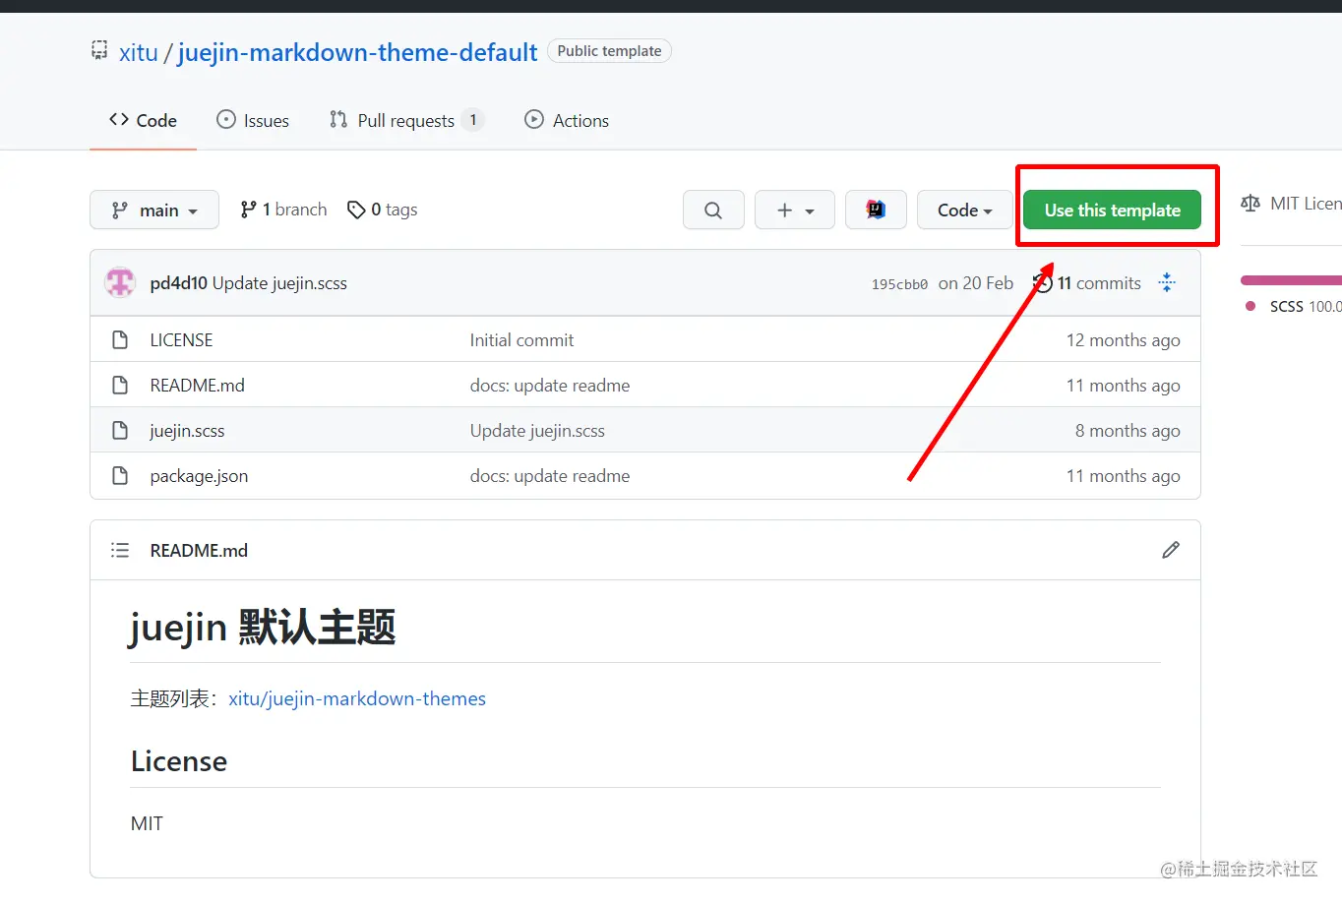
Task: Click the repository template icon beside xitu
Action: (x=99, y=50)
